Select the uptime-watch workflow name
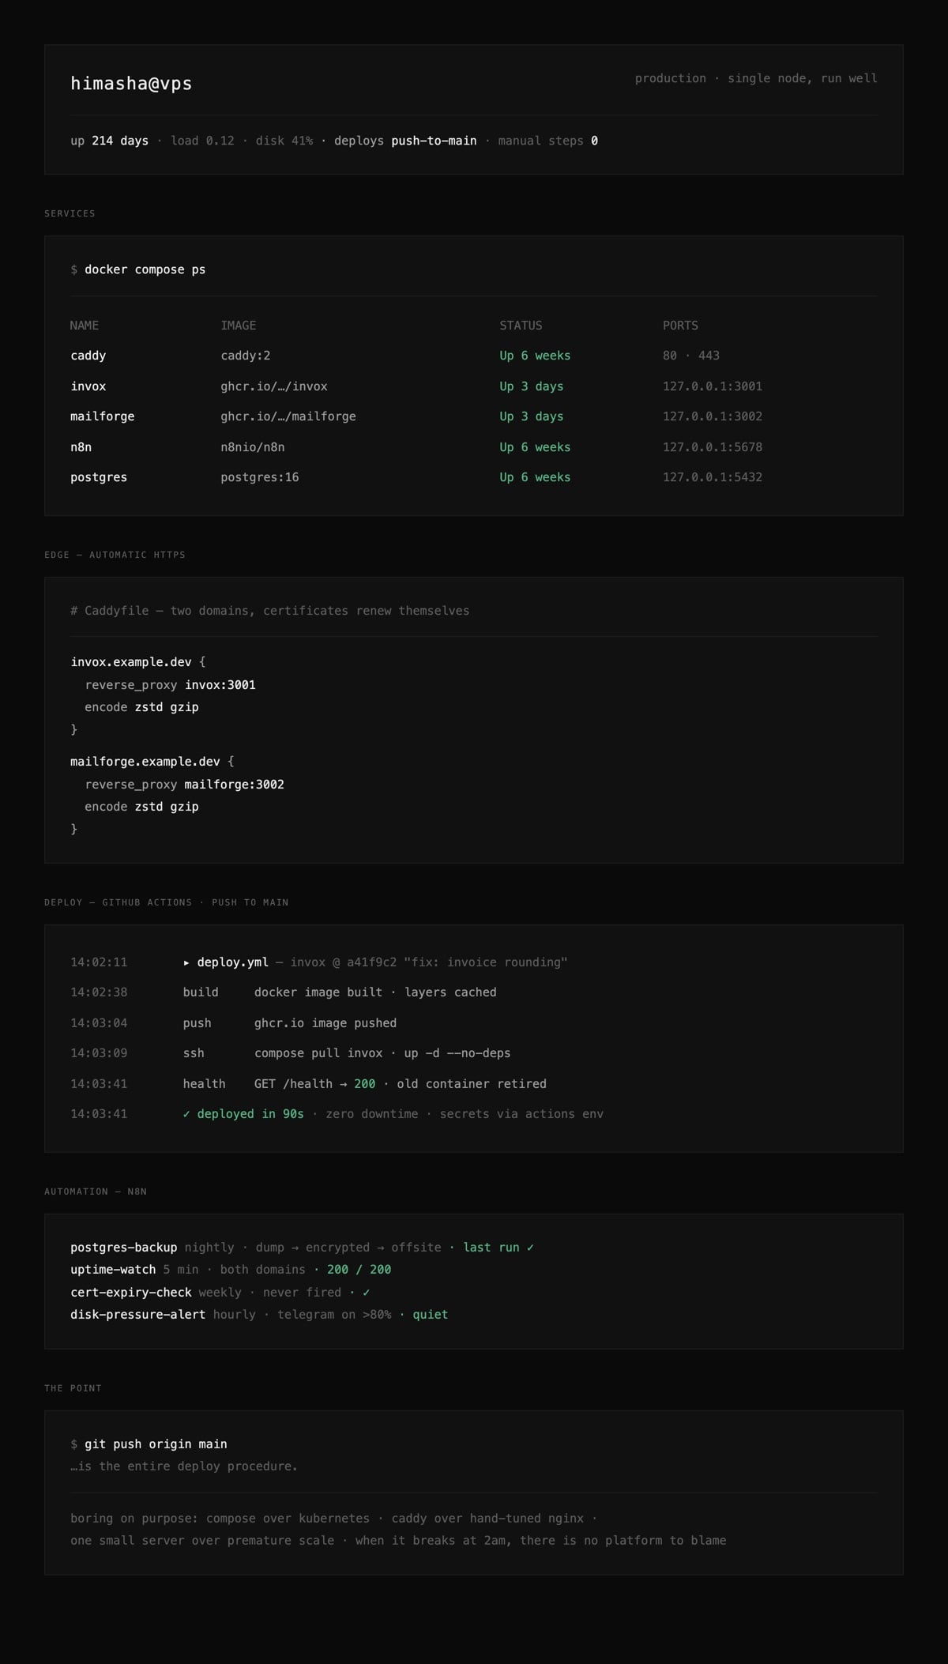The height and width of the screenshot is (1664, 948). click(113, 1270)
